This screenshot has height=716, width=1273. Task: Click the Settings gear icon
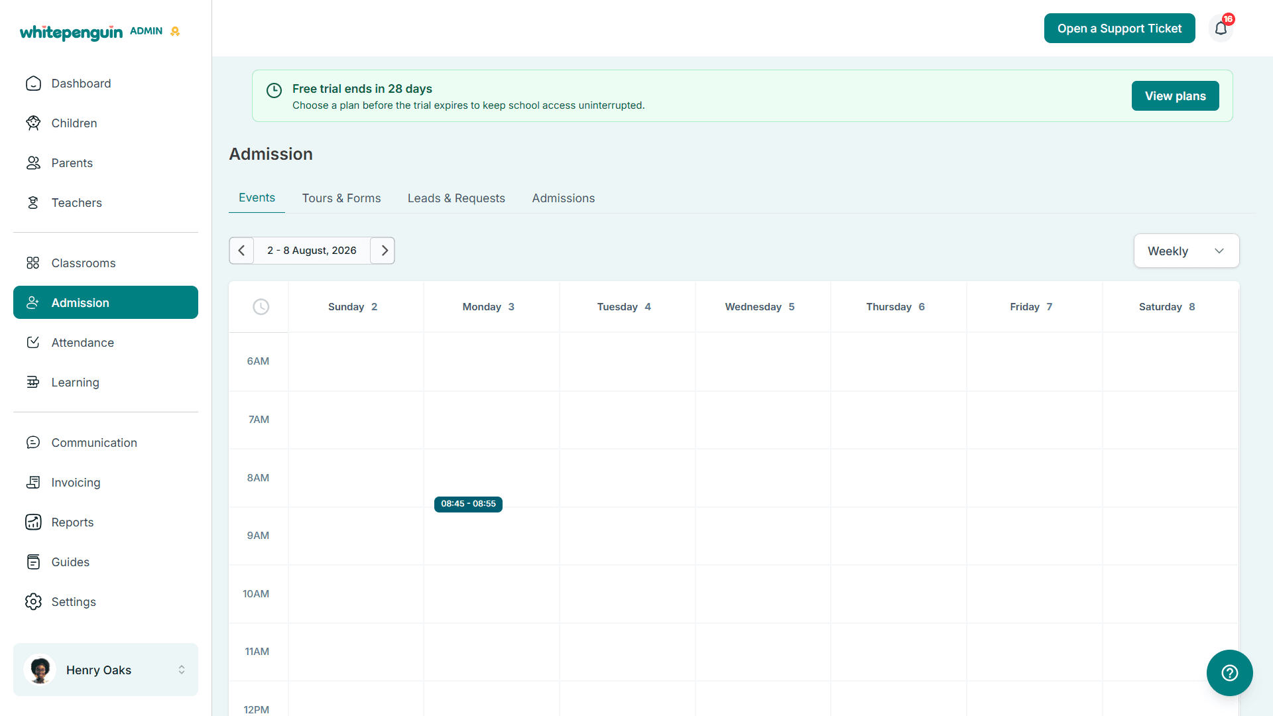point(33,602)
